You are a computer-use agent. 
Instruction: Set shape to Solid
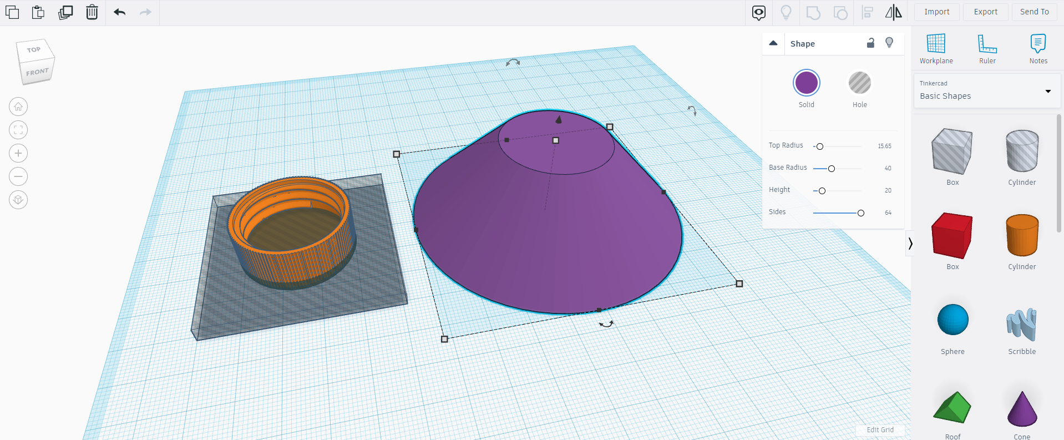(806, 83)
